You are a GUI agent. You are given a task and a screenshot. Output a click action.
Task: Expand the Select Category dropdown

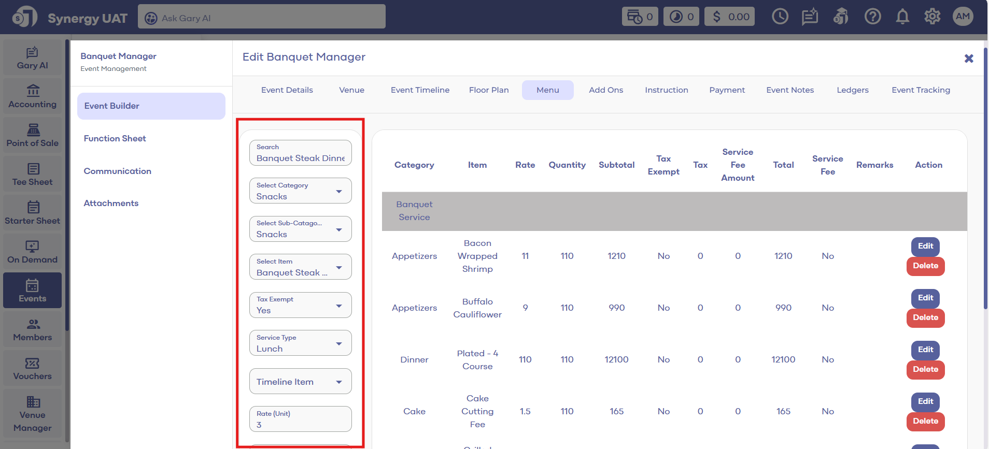click(x=300, y=191)
